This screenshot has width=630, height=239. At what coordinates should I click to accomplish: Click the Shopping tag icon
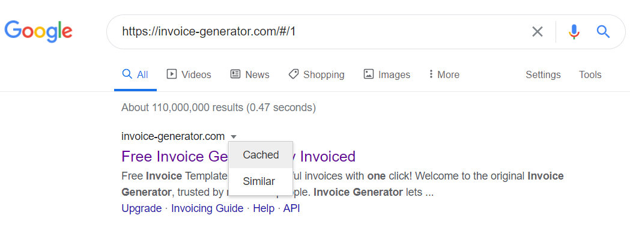click(293, 74)
